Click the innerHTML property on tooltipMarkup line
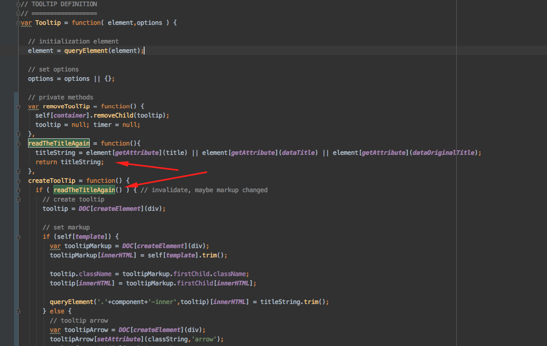 [118, 255]
